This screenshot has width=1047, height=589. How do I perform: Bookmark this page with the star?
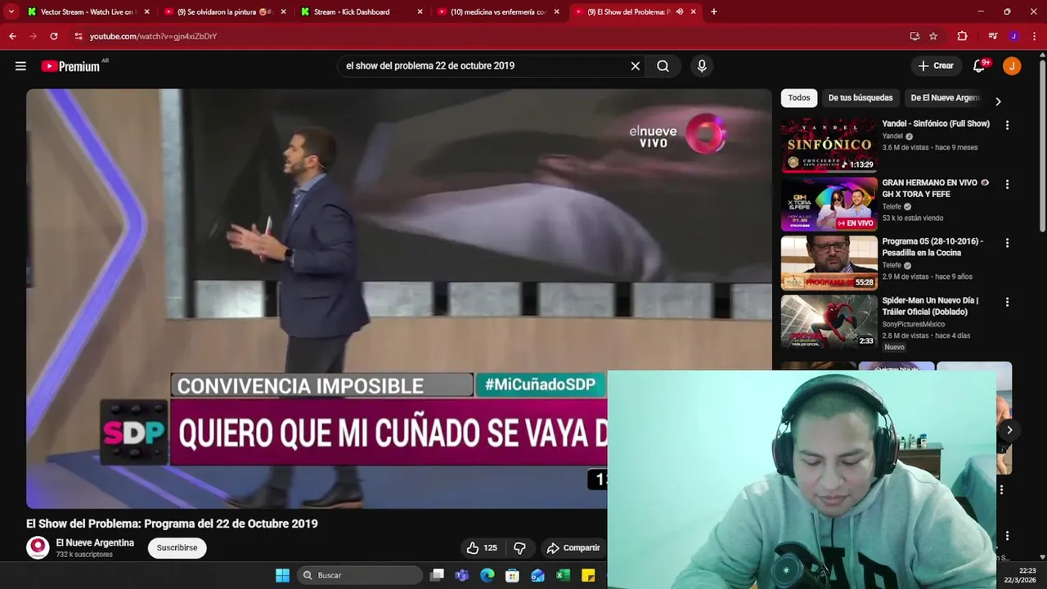(933, 36)
